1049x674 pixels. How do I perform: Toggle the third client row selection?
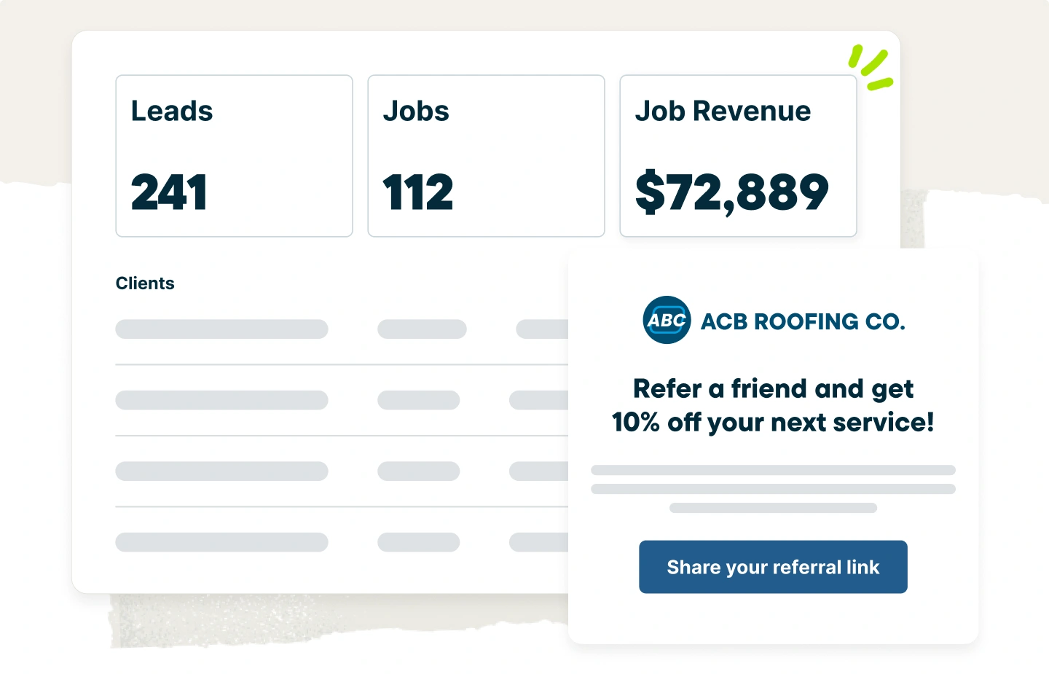221,471
